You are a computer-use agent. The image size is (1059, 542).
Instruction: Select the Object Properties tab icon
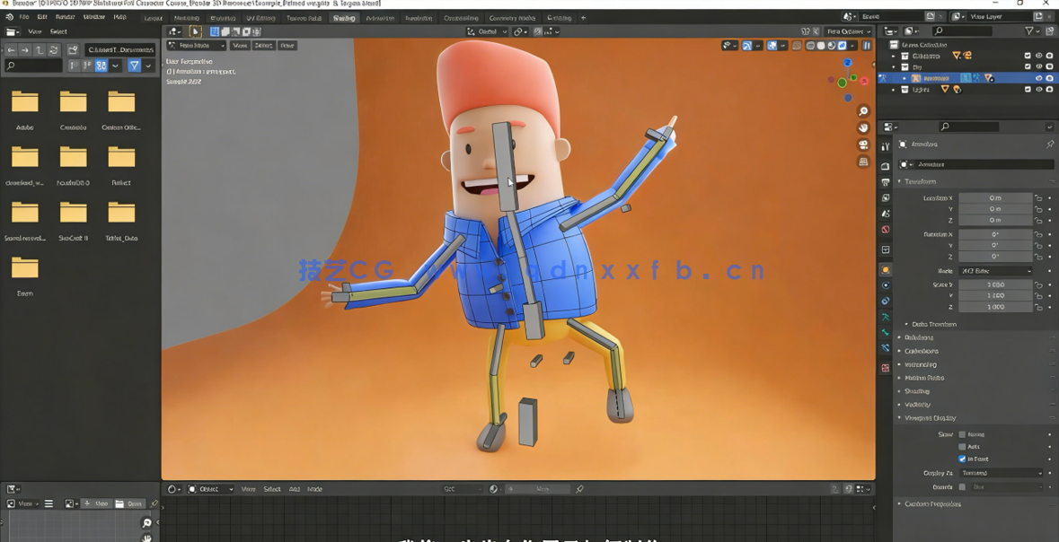(x=886, y=267)
